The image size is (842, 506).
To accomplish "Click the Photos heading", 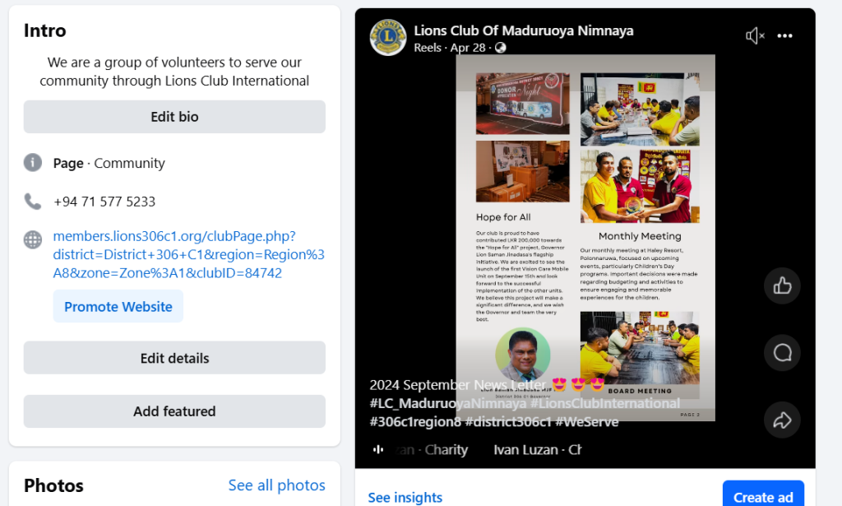I will click(x=53, y=485).
